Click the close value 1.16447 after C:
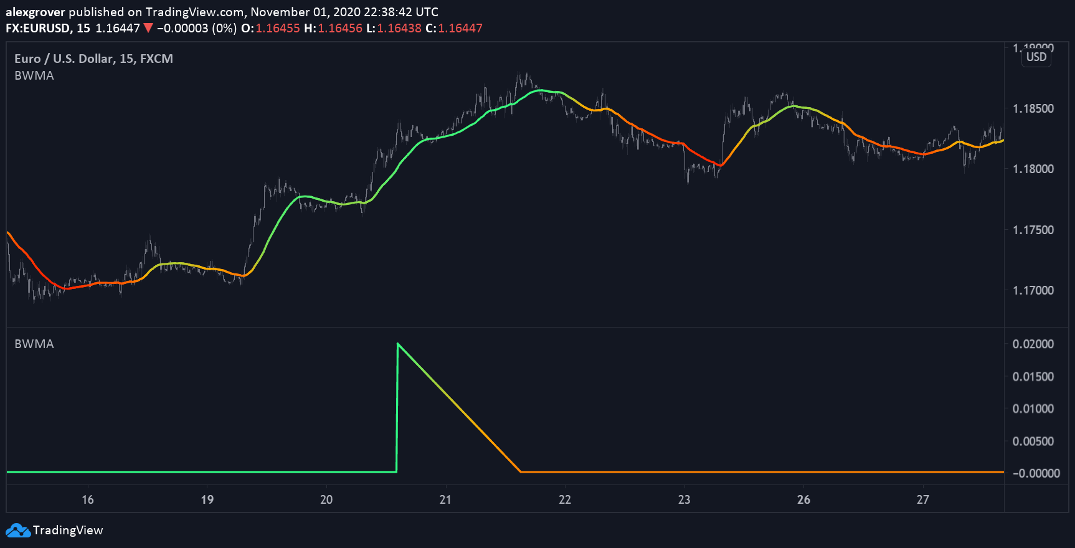The width and height of the screenshot is (1075, 548). click(460, 28)
